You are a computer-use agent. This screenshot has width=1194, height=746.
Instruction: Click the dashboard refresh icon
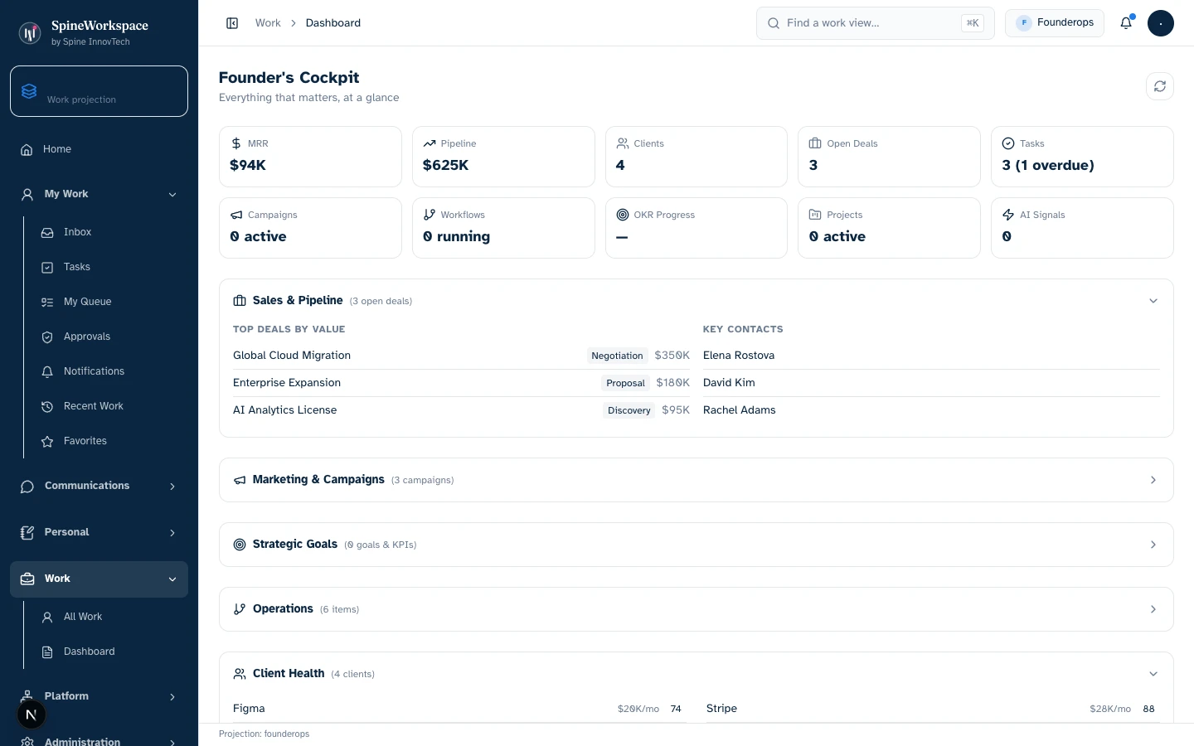point(1160,86)
